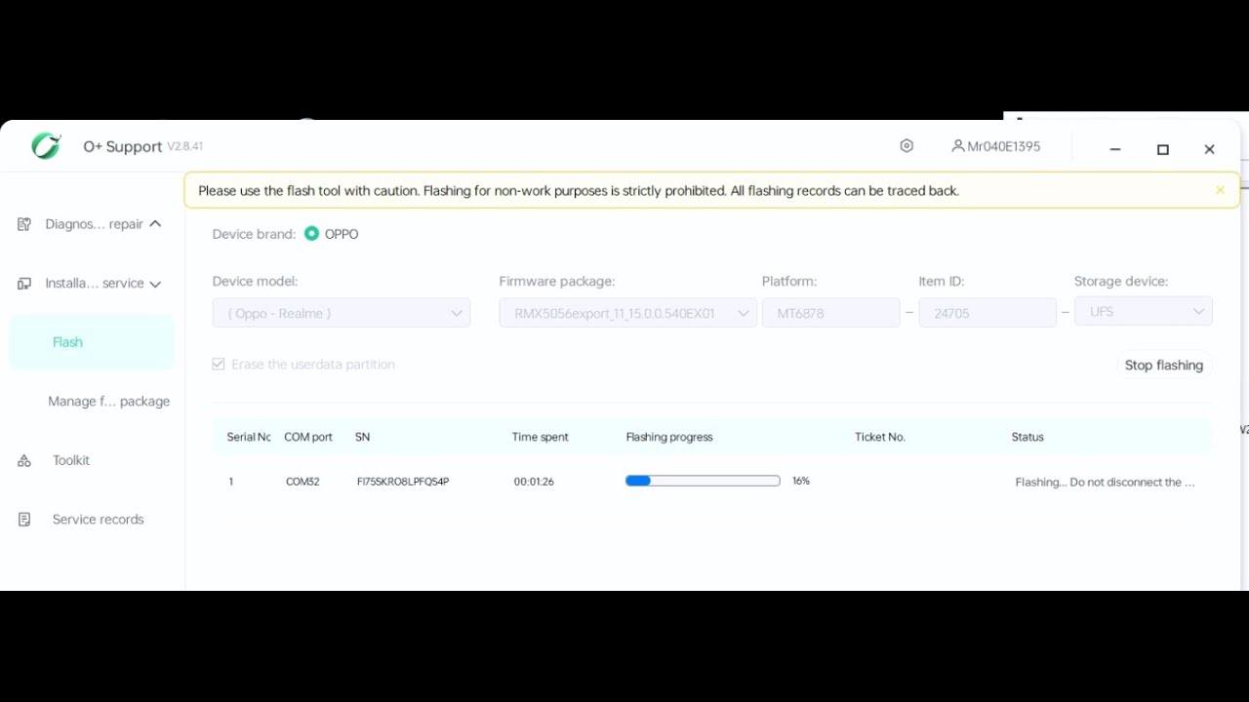Screen dimensions: 1249x702
Task: Click the Mr040E1395 account name
Action: [x=1004, y=146]
